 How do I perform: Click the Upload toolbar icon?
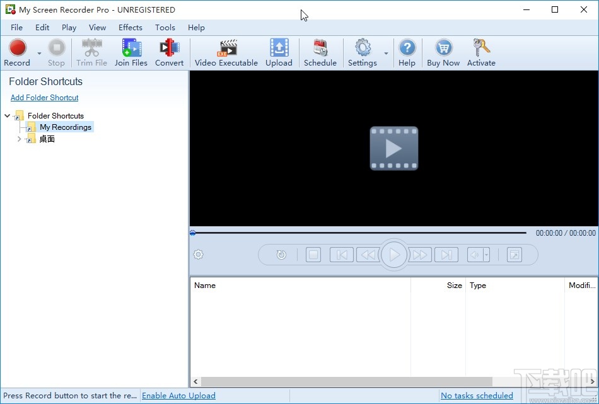[x=279, y=53]
